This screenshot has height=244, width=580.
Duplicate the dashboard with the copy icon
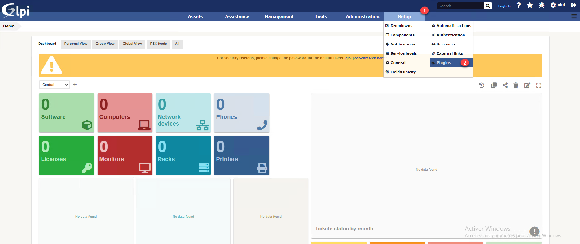494,85
